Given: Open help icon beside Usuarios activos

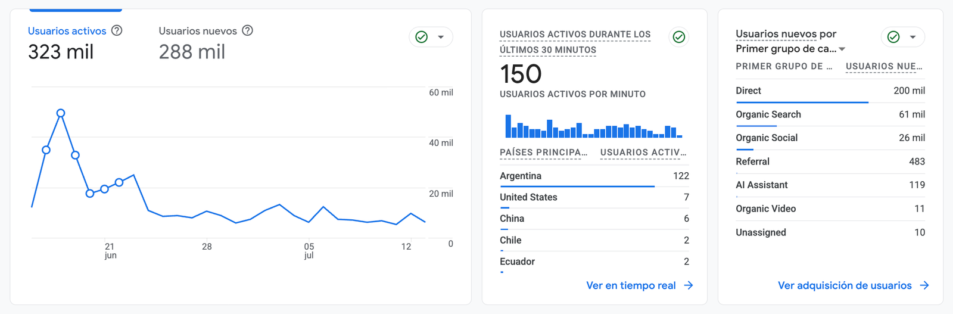Looking at the screenshot, I should point(117,30).
